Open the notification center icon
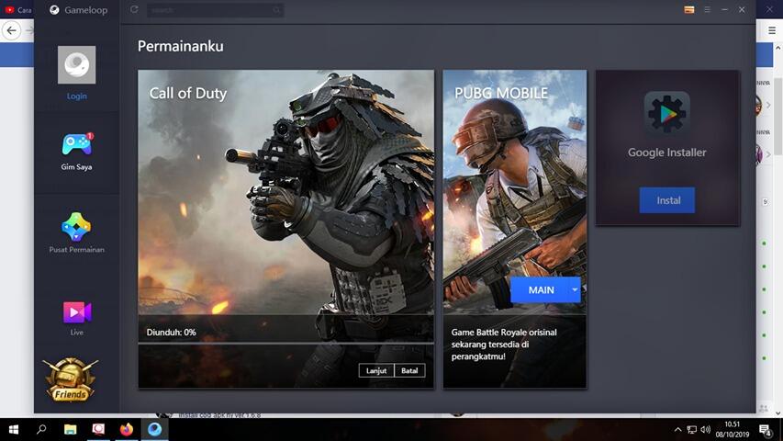 (766, 429)
